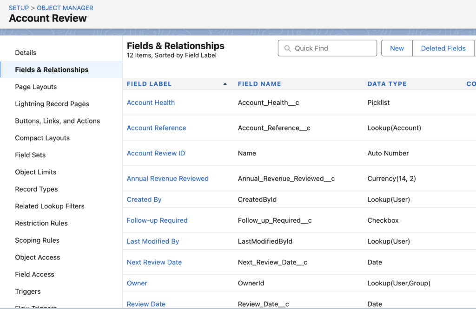
Task: Open Field Sets sidebar item
Action: pos(30,155)
